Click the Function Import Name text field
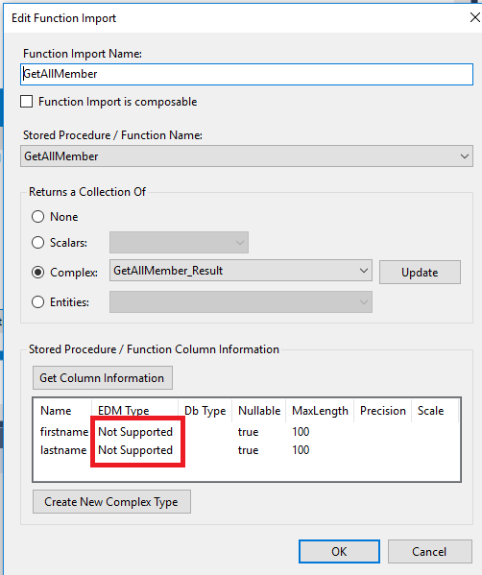The height and width of the screenshot is (575, 482). tap(247, 74)
